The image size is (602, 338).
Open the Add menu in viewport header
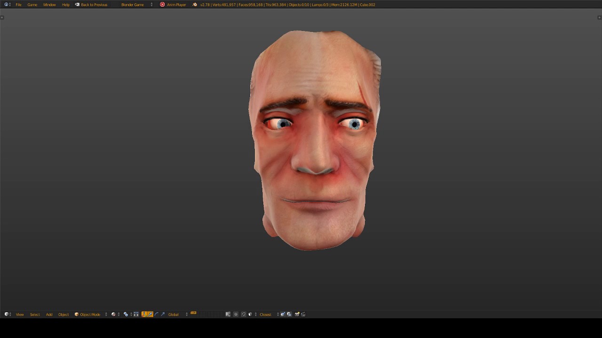coord(49,315)
